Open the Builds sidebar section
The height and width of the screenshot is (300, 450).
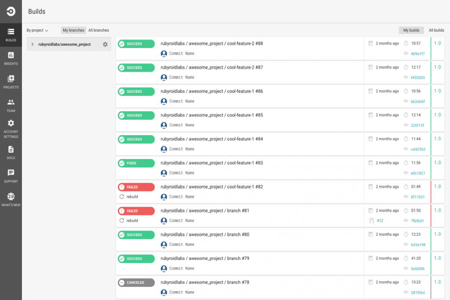[11, 35]
